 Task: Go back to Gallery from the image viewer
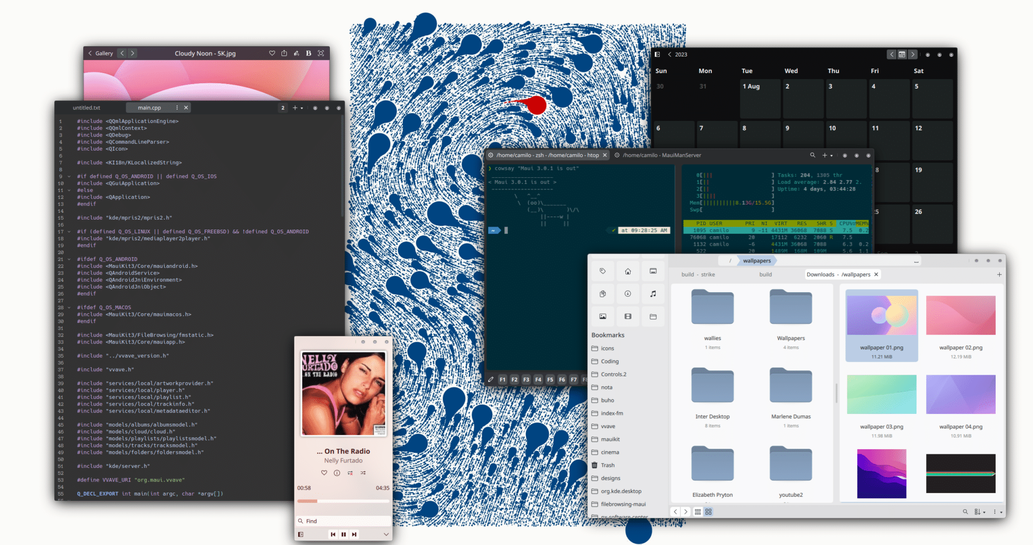pos(99,53)
